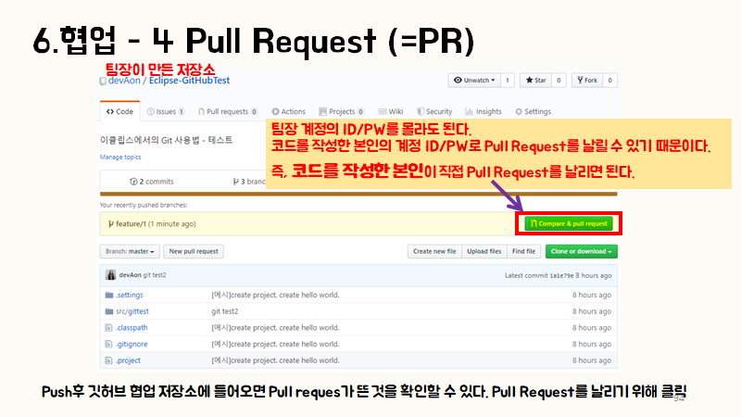The width and height of the screenshot is (741, 417).
Task: Open the Security tab
Action: click(434, 111)
